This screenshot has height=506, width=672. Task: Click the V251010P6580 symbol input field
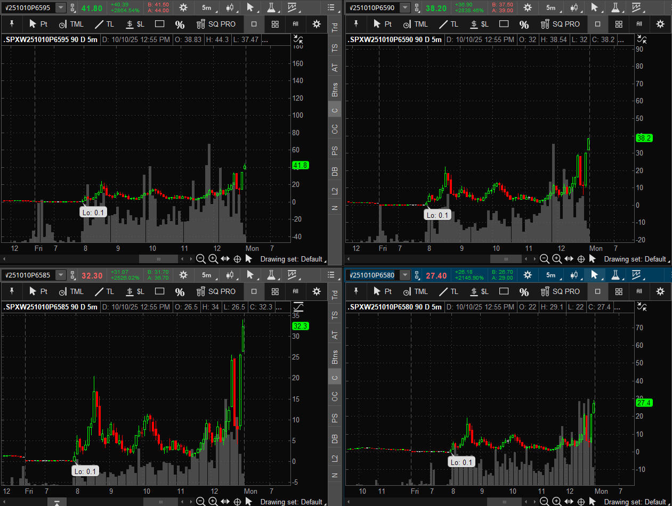[373, 275]
